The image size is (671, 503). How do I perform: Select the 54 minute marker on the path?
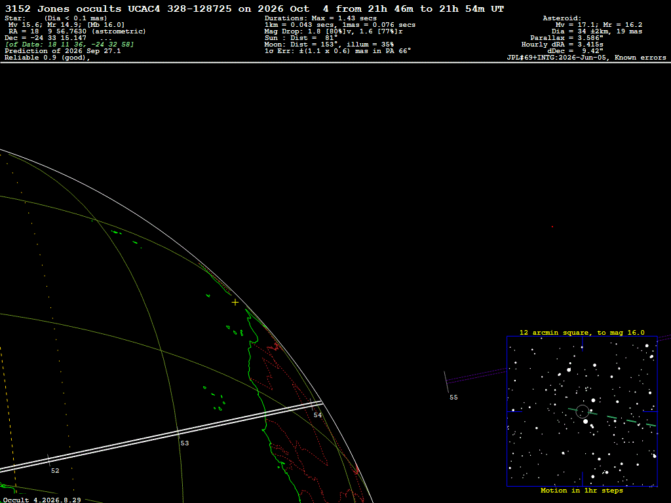[x=318, y=415]
